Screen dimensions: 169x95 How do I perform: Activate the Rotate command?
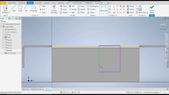pyautogui.click(x=64, y=12)
